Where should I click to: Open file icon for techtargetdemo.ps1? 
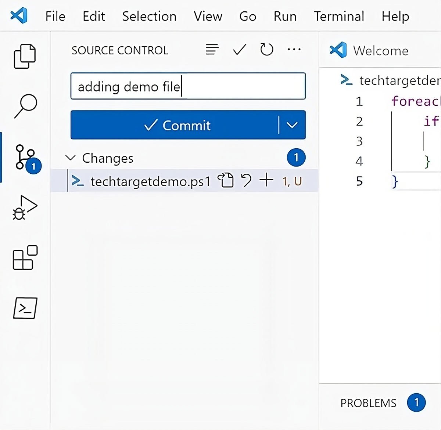pyautogui.click(x=226, y=181)
